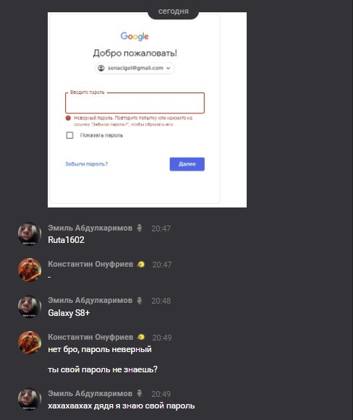Open the Google login screenshot attachment
The height and width of the screenshot is (420, 353).
click(147, 110)
